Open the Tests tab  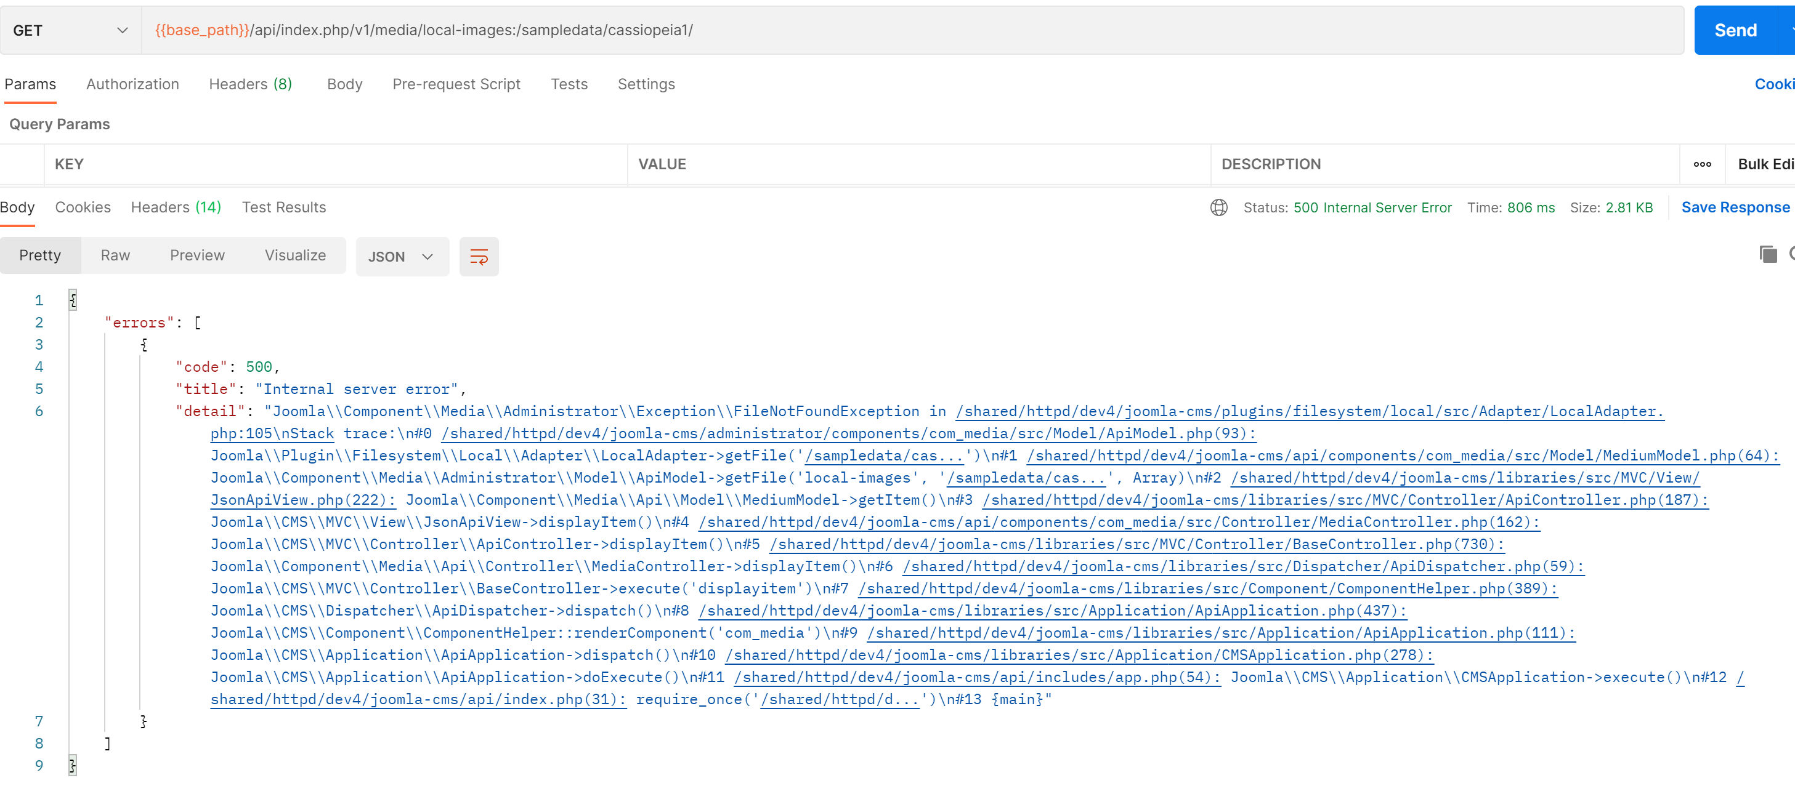click(569, 84)
